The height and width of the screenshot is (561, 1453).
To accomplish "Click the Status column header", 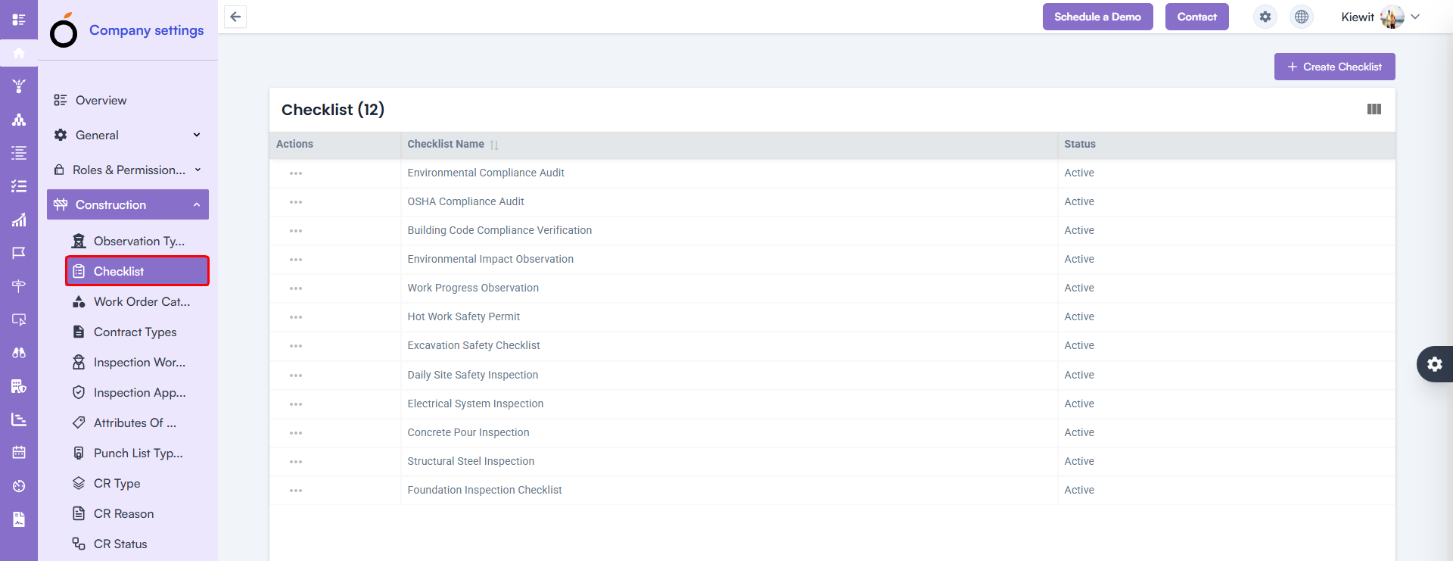I will [x=1080, y=144].
